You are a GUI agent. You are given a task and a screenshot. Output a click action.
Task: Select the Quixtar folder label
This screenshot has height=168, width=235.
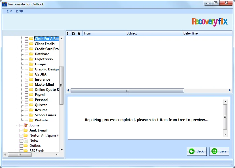[x=41, y=105]
